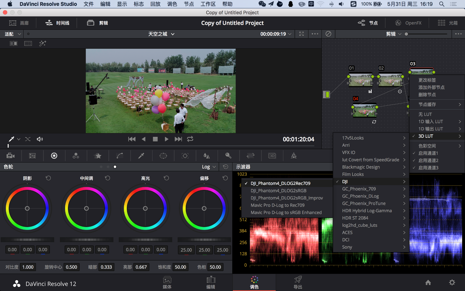Toggle the viewer highlight wand icon
The height and width of the screenshot is (291, 465).
click(43, 43)
